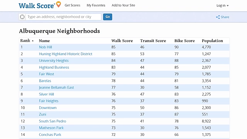Click University Heights walk score 84
Screen dimensions: 247x139
pyautogui.click(x=113, y=61)
